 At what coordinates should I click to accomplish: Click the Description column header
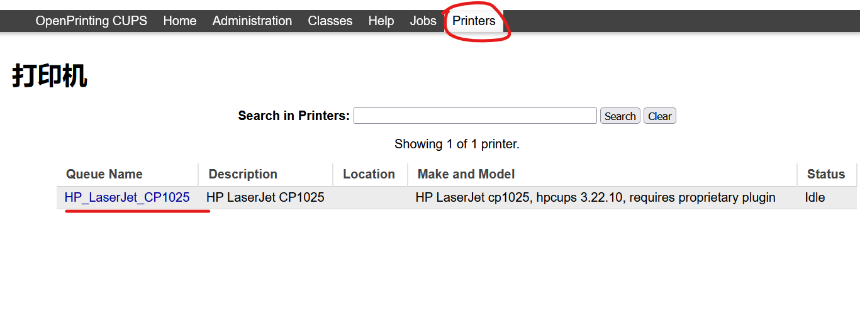[x=243, y=174]
